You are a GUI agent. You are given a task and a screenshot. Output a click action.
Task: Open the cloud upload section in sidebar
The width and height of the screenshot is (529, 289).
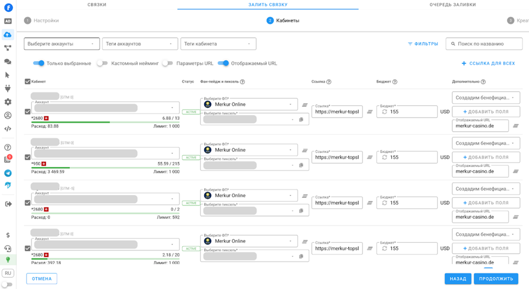pyautogui.click(x=8, y=35)
